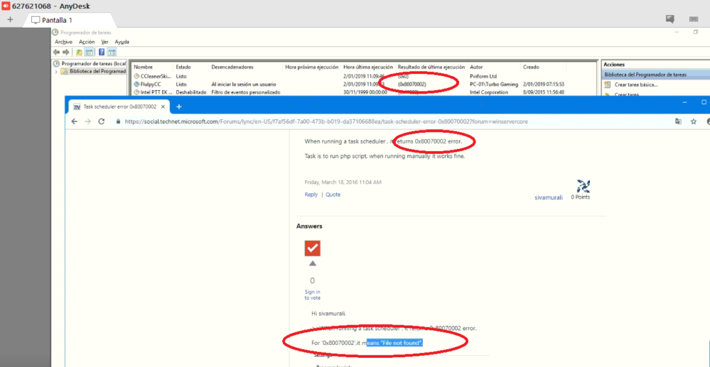
Task: Click the up-one-level folder toolbar icon
Action: coord(79,52)
